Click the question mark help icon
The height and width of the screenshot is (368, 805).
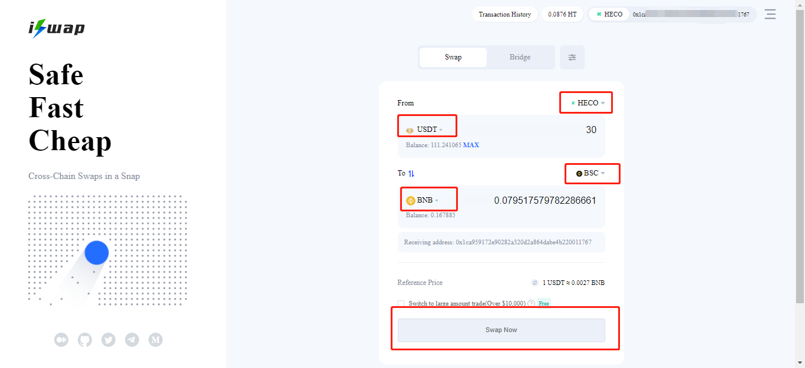click(x=531, y=304)
